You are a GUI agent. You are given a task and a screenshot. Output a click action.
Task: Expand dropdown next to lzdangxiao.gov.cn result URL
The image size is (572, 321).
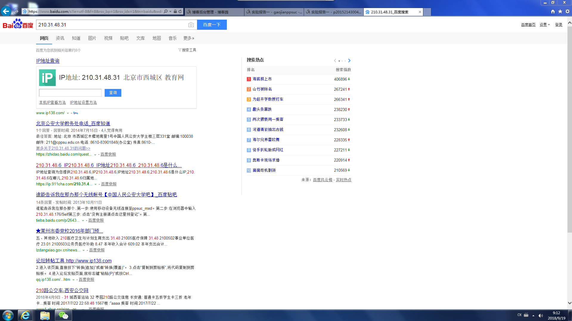click(x=84, y=250)
